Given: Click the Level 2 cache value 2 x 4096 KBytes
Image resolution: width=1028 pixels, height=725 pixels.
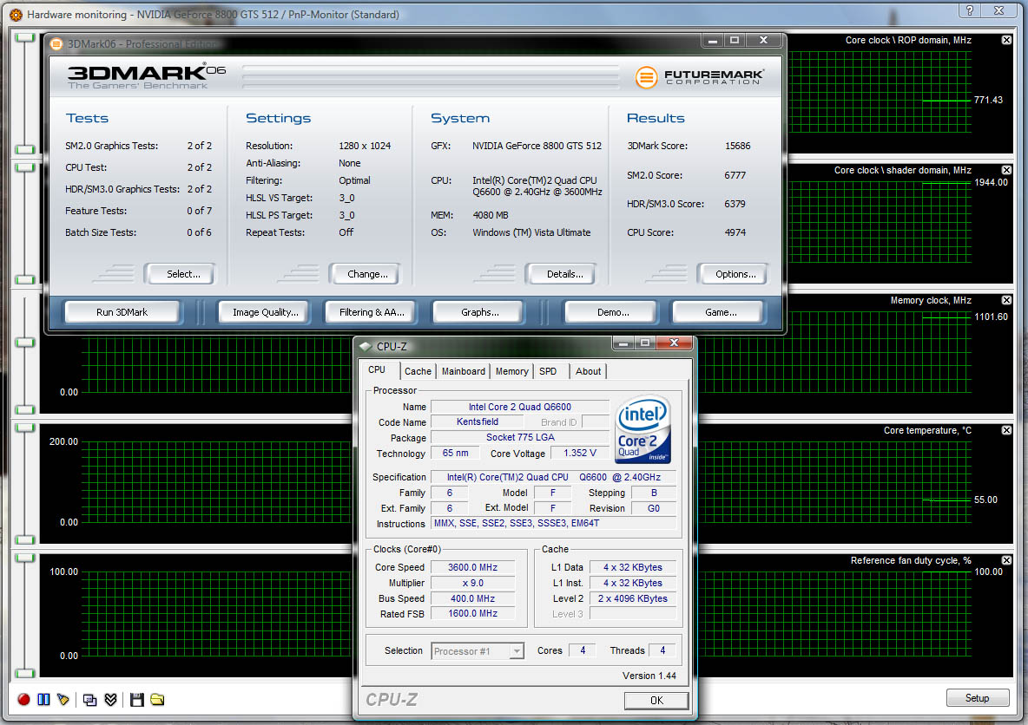Looking at the screenshot, I should [633, 598].
